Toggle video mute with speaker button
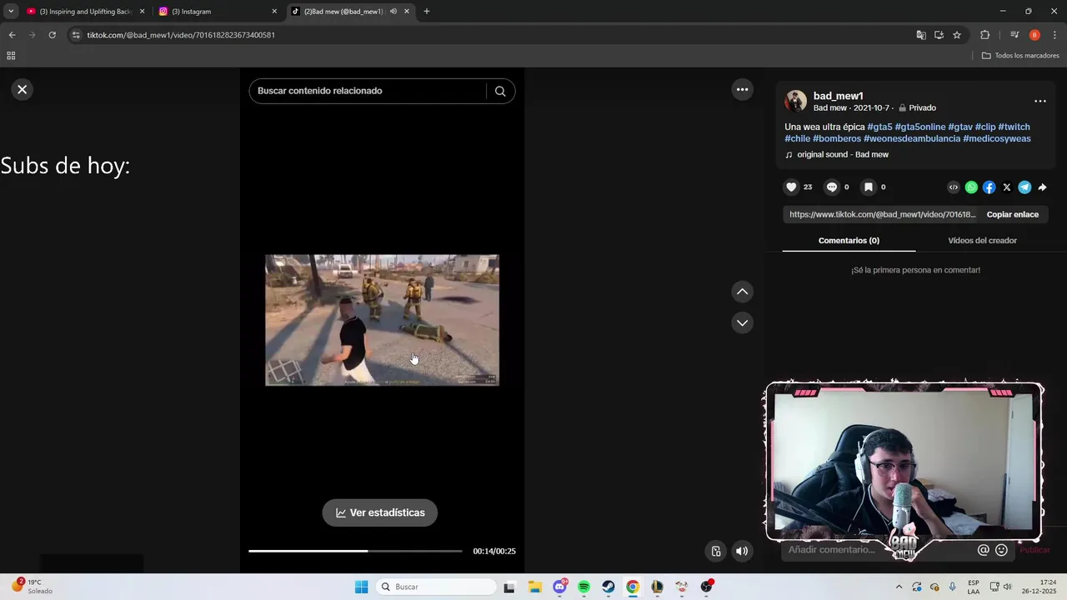This screenshot has height=600, width=1067. (x=742, y=551)
